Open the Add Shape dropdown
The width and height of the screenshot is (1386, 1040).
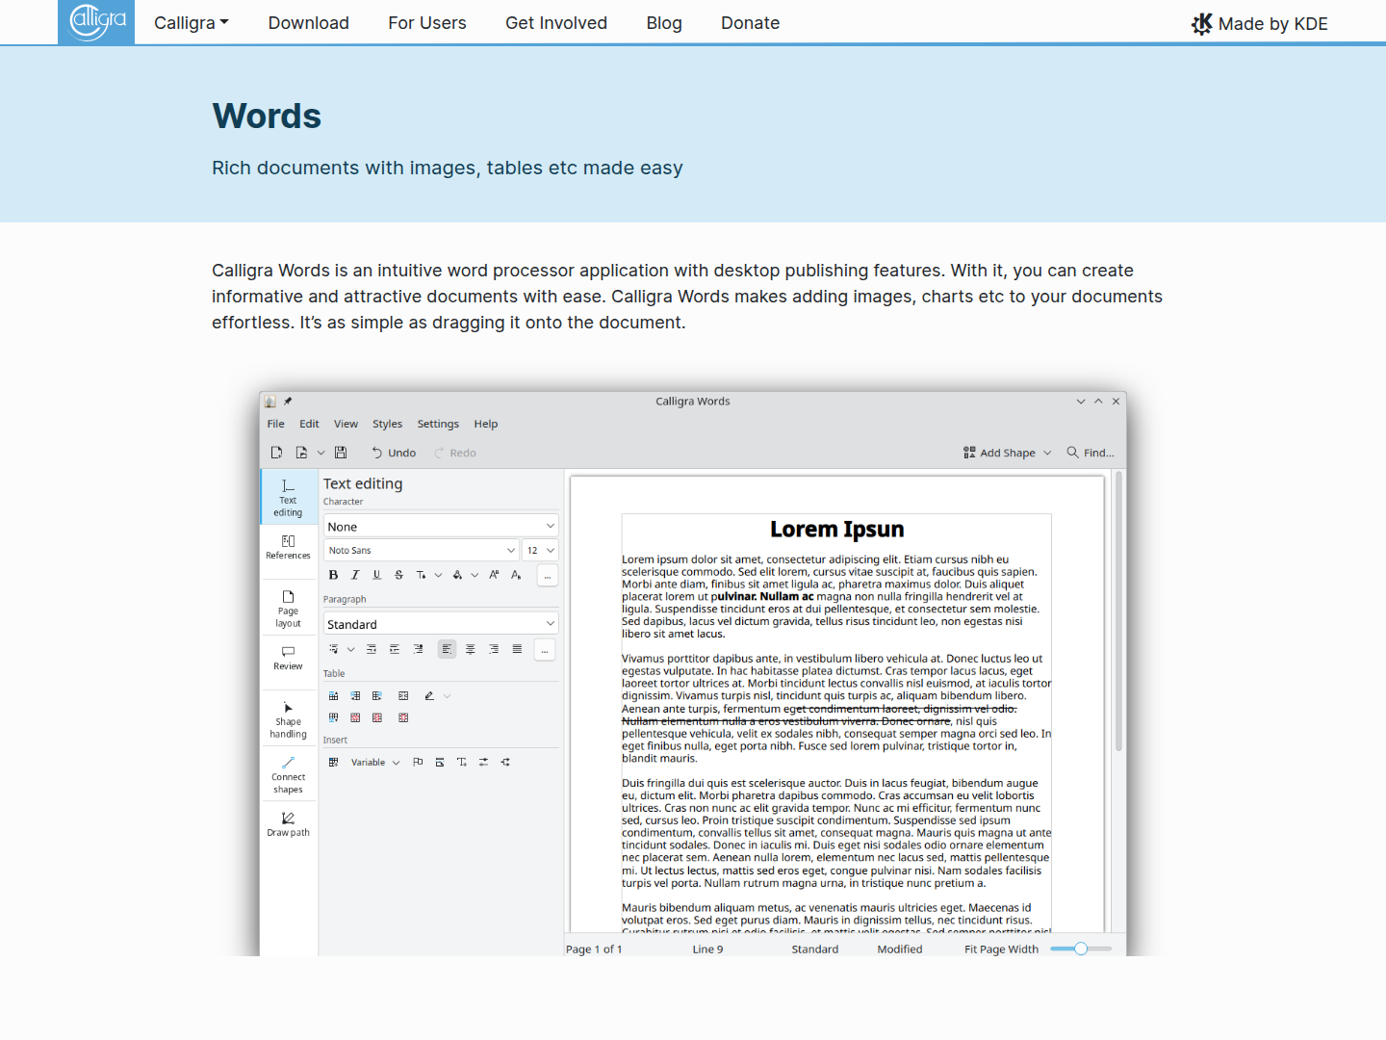pyautogui.click(x=1008, y=453)
